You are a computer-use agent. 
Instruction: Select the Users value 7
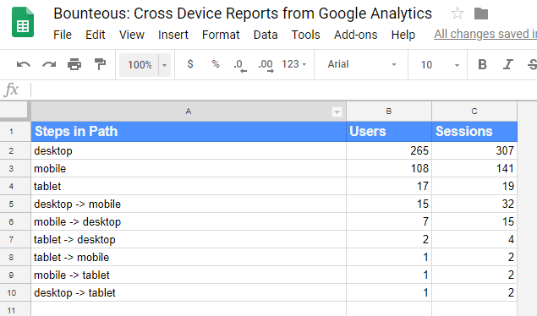pyautogui.click(x=389, y=222)
